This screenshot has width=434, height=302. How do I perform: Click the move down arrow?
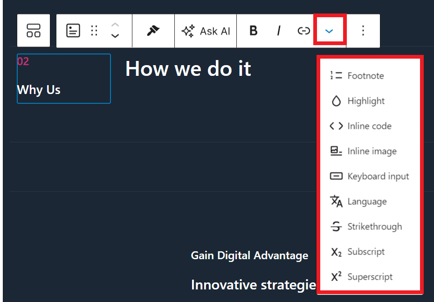115,36
